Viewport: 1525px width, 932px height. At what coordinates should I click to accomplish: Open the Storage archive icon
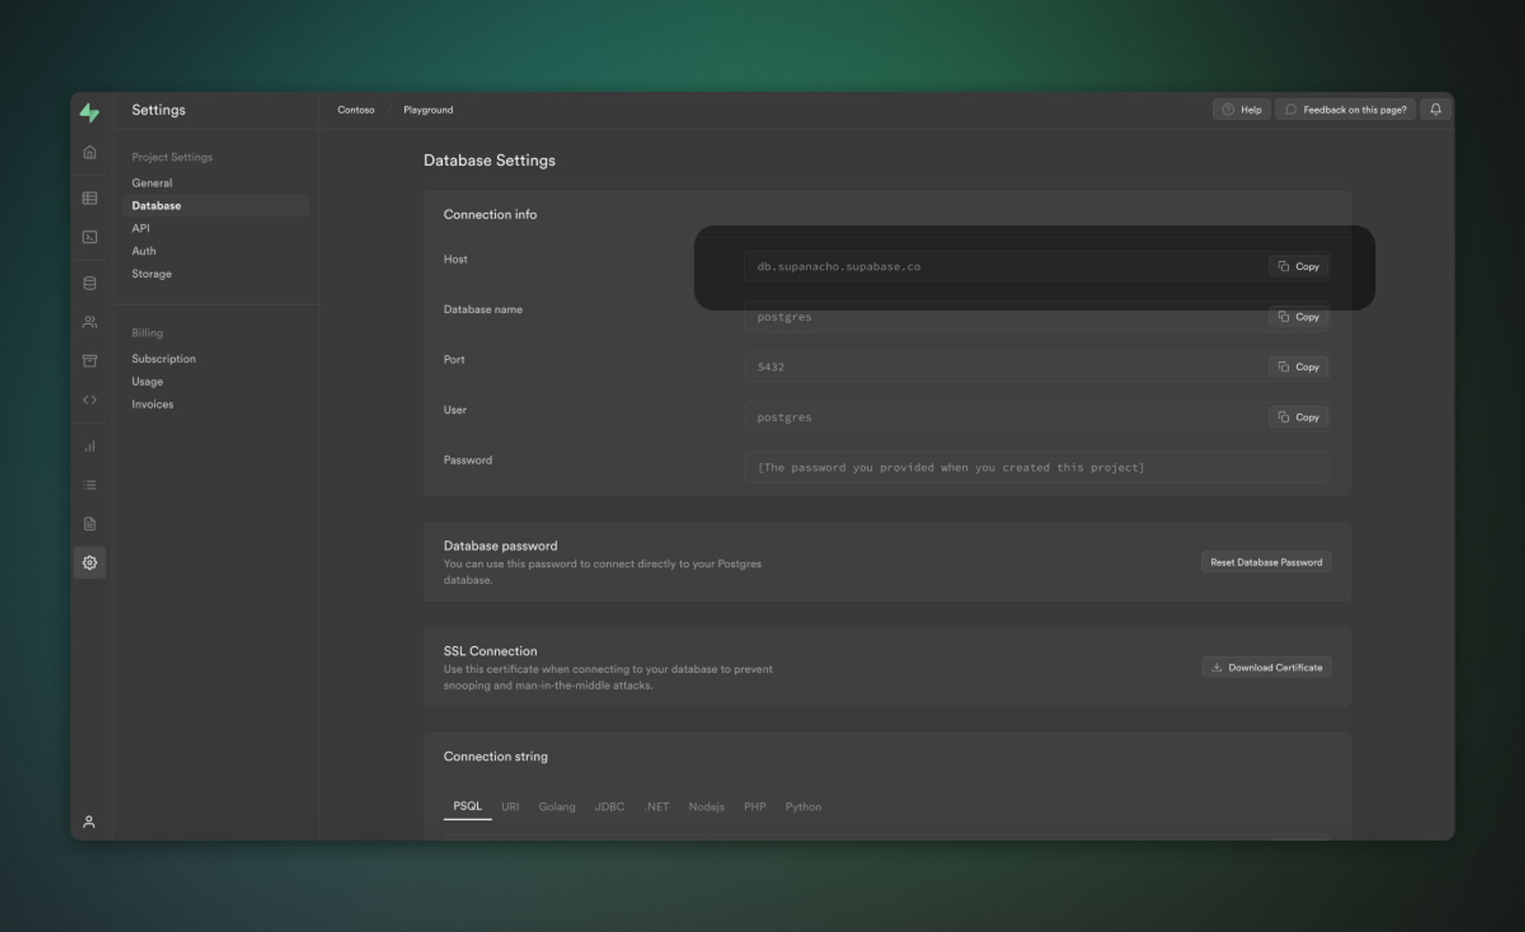pyautogui.click(x=89, y=361)
